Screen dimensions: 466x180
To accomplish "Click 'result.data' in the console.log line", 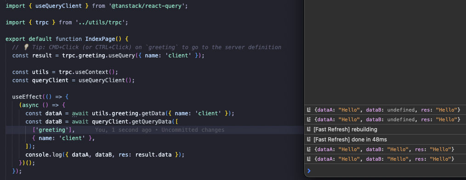I will coord(153,155).
